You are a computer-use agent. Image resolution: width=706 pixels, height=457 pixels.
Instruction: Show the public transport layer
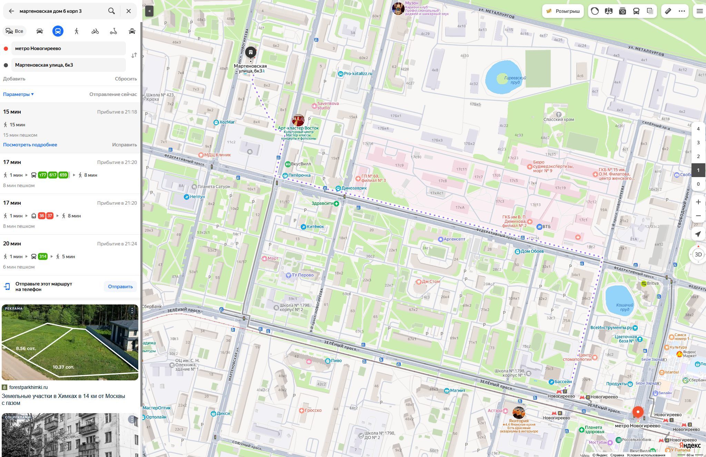click(636, 11)
